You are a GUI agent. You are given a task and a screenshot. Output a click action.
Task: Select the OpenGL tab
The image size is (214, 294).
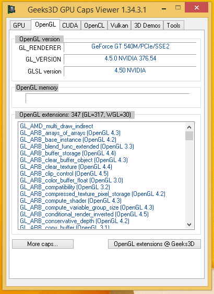click(45, 24)
